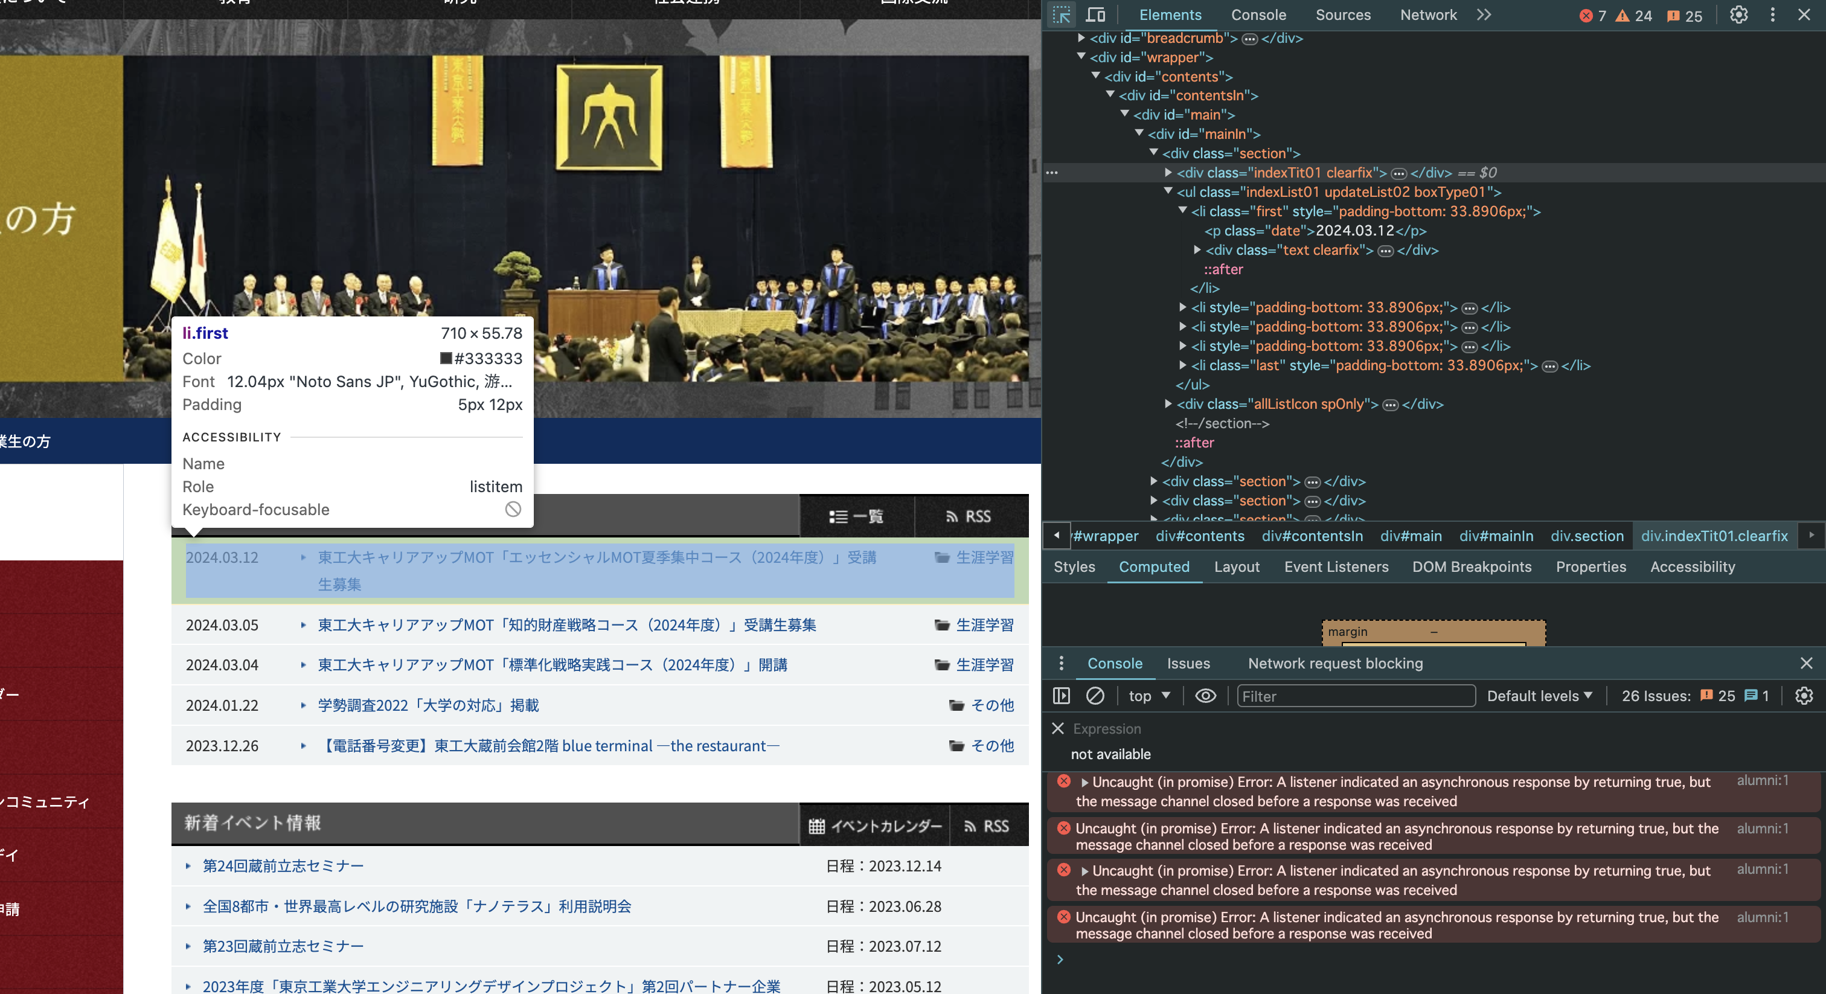Select div#mainIn in the breadcrumb trail

coord(1496,536)
